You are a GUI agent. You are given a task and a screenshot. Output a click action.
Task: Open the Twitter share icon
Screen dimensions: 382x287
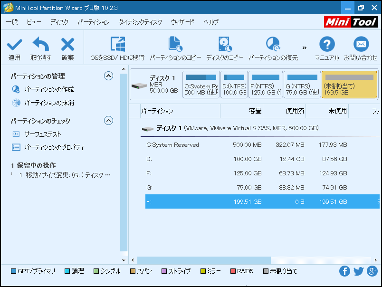click(358, 271)
